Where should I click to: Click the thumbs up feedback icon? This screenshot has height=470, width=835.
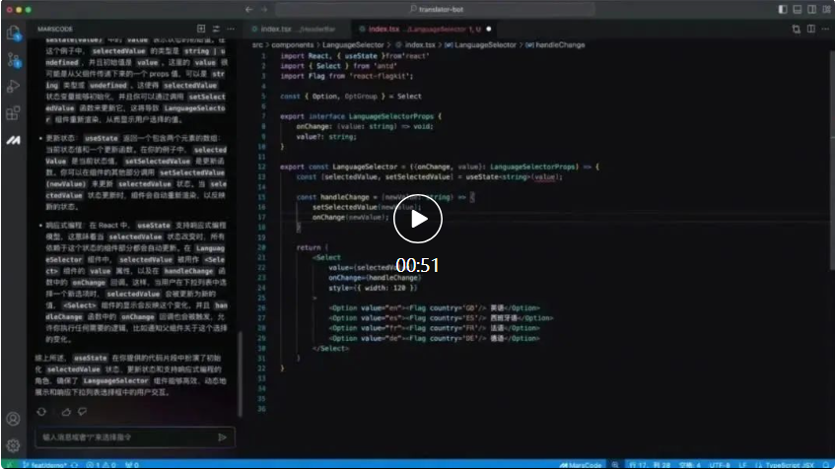tap(67, 411)
